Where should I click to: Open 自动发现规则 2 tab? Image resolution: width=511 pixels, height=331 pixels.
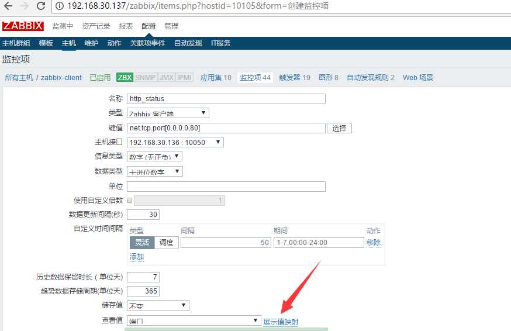click(x=371, y=77)
